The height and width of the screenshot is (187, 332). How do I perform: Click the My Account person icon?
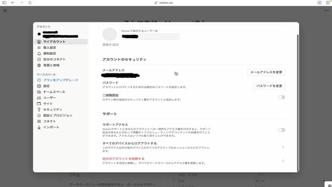[39, 42]
